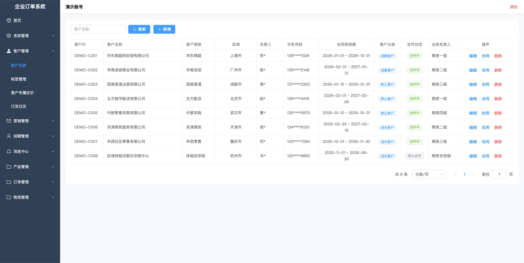The height and width of the screenshot is (263, 524).
Task: Collapse the 客户管理 menu chevron
Action: tap(53, 51)
